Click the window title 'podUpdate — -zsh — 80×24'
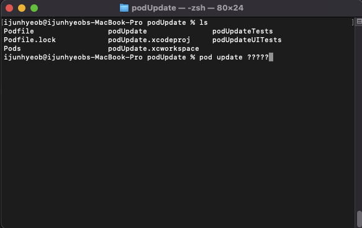Screen dimensions: 362x228 click(x=188, y=8)
